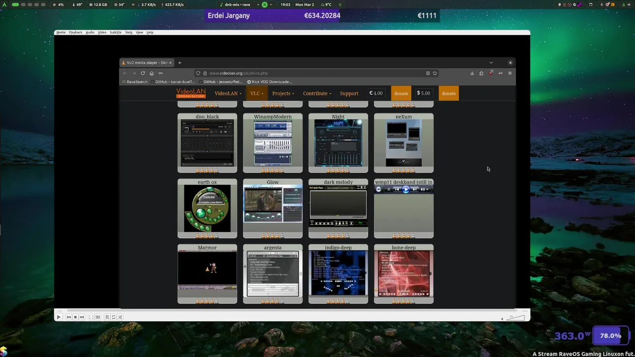Open the argenta skin thumbnail
This screenshot has width=635, height=357.
[x=273, y=274]
